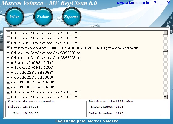Open the www.velasco.com.br link
Viewport: 173px width, 124px height.
coord(133,3)
